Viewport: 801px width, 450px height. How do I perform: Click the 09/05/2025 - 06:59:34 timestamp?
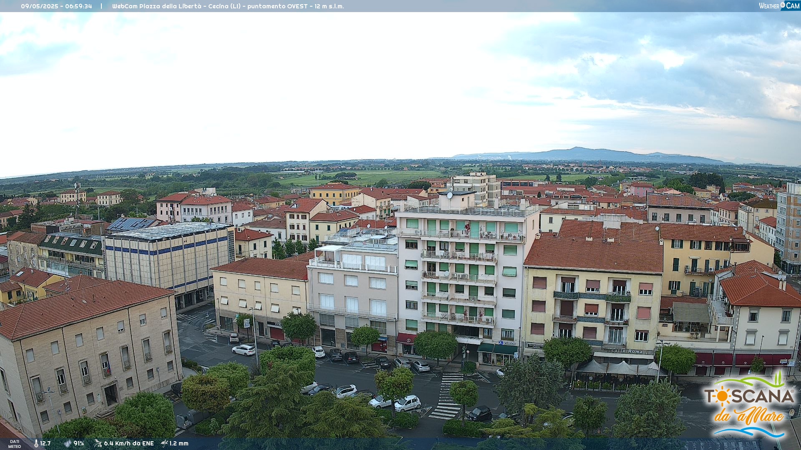point(56,6)
